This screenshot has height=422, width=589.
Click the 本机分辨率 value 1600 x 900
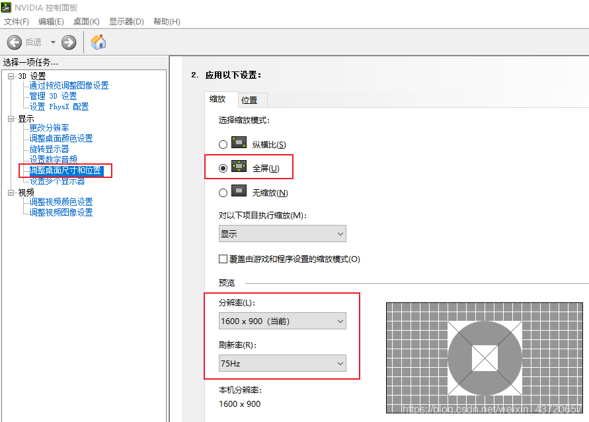[x=240, y=404]
